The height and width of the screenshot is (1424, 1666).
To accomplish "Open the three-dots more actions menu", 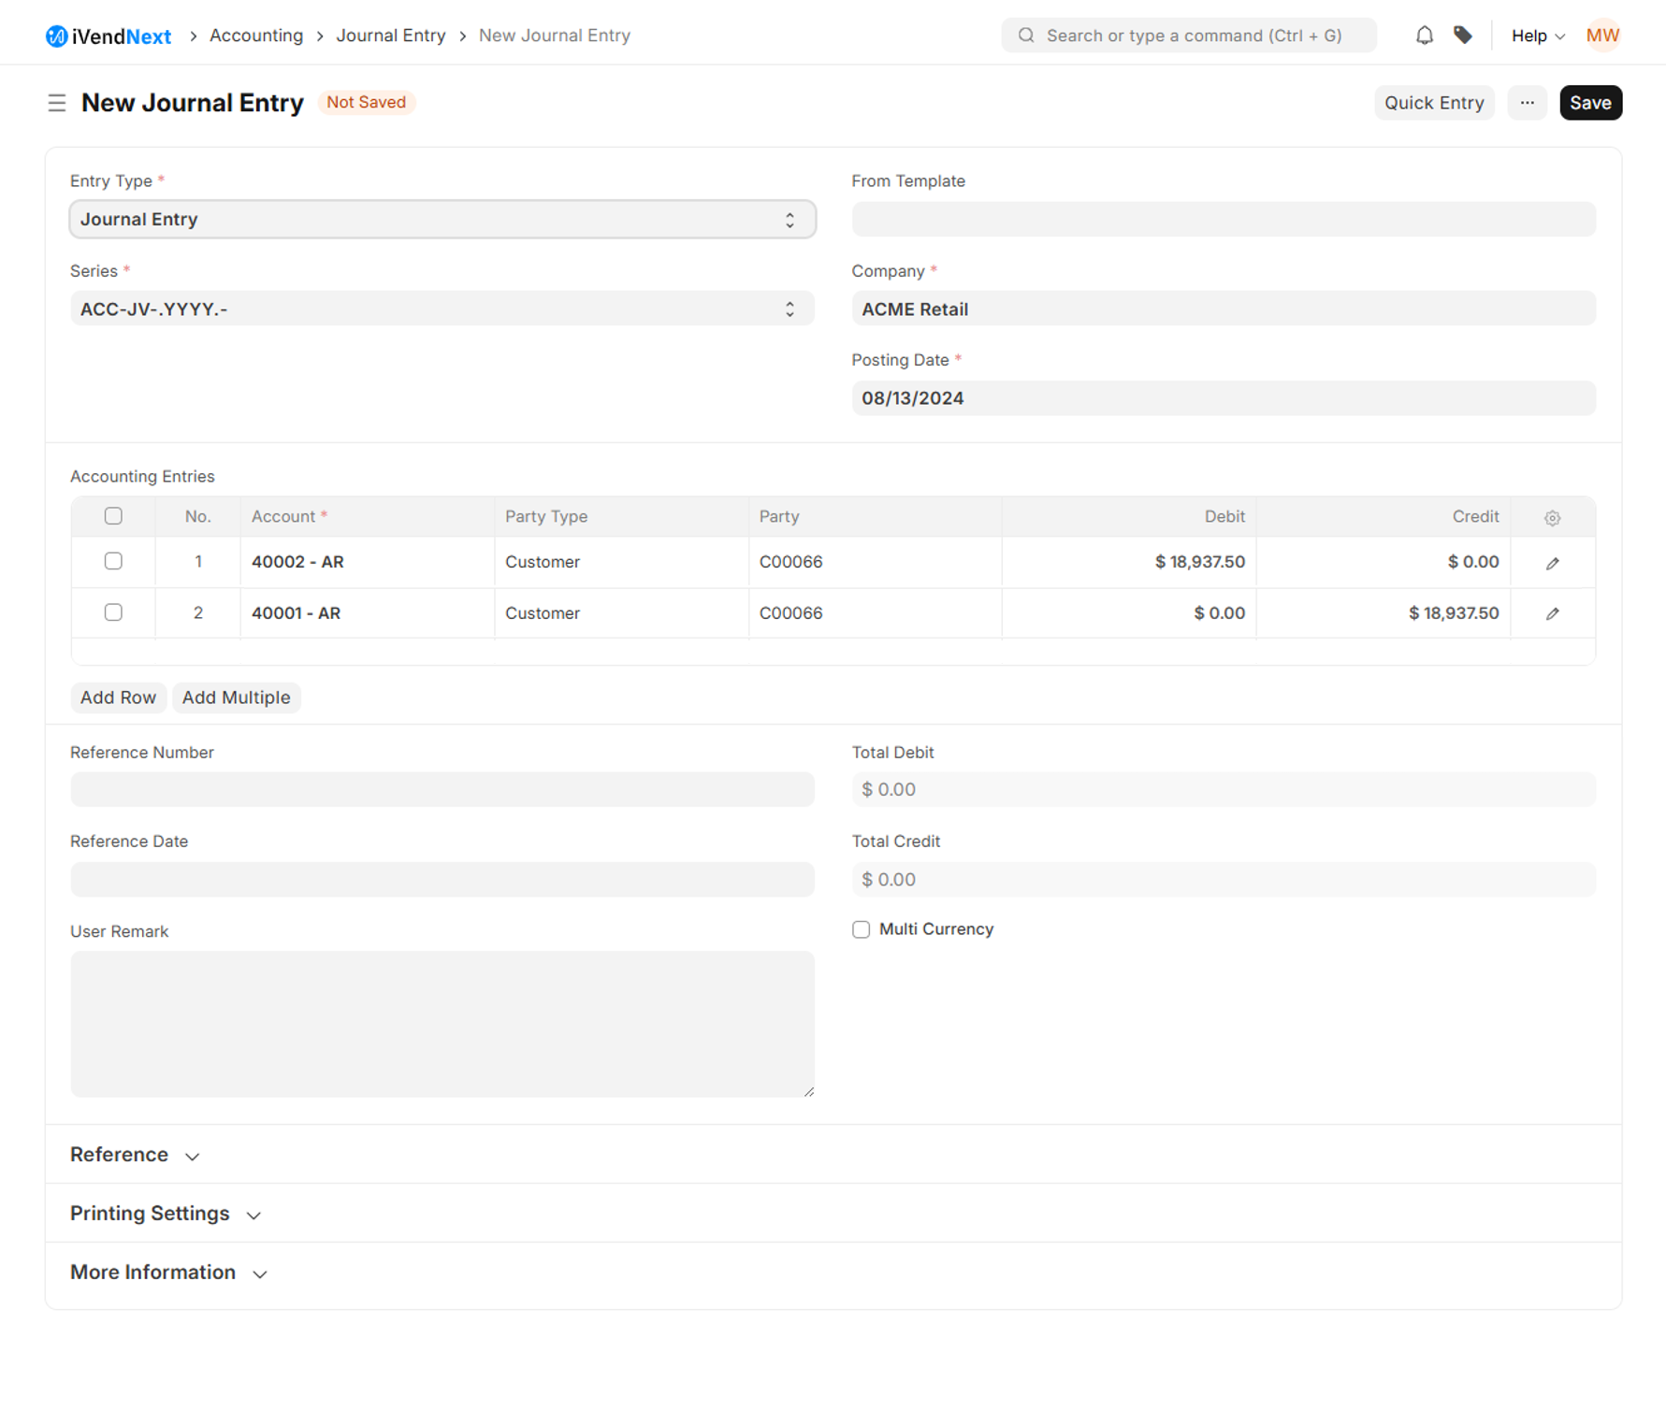I will [1527, 103].
